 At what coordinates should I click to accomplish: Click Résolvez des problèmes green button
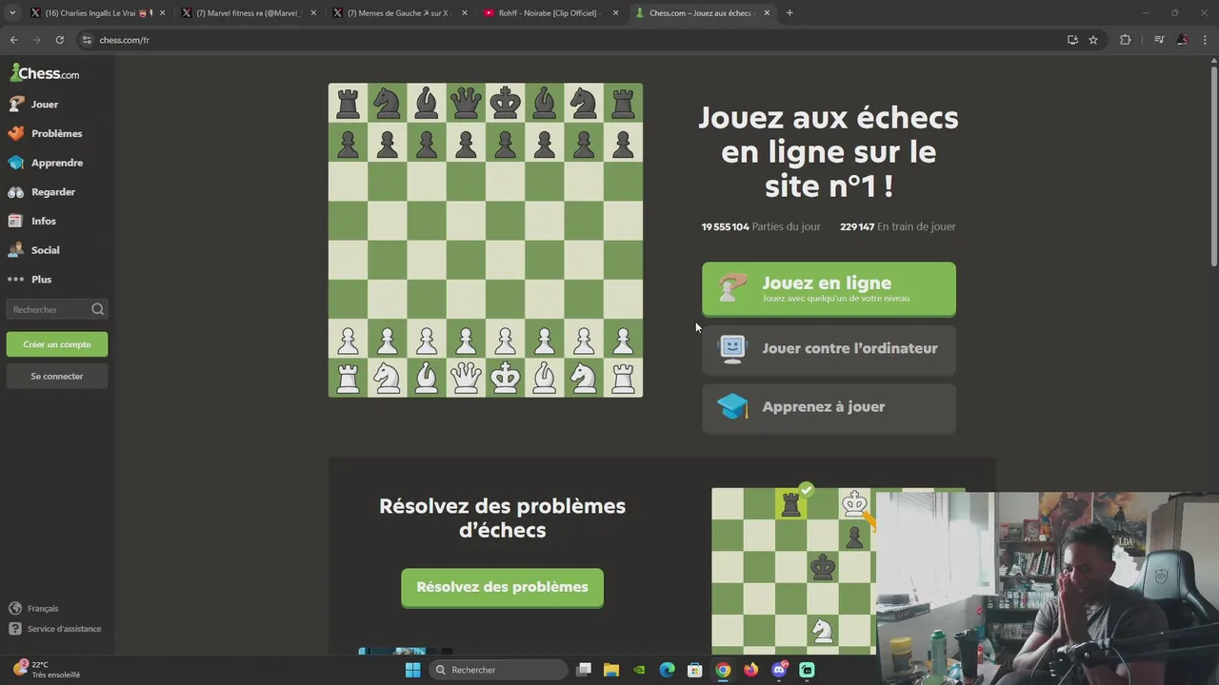[502, 587]
